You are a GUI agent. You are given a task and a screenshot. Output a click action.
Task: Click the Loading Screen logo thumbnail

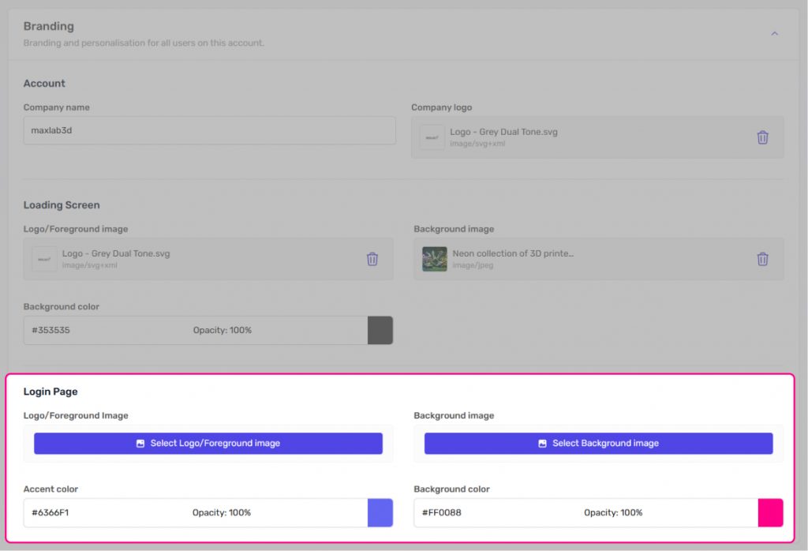[x=44, y=259]
